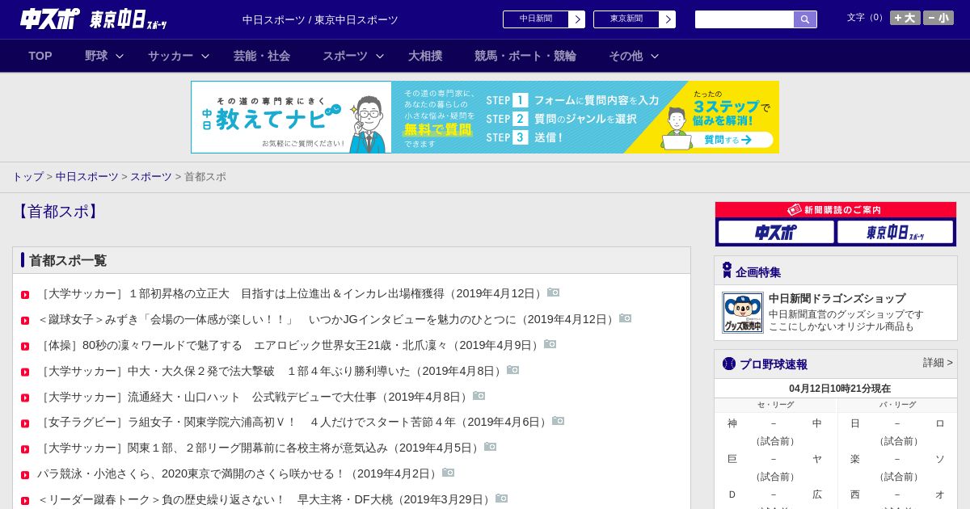Increase text size with ＋大 button
The width and height of the screenshot is (970, 509).
[x=905, y=18]
